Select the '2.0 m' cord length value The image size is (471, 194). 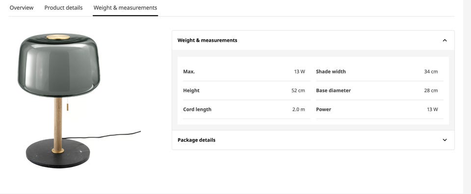coord(299,109)
